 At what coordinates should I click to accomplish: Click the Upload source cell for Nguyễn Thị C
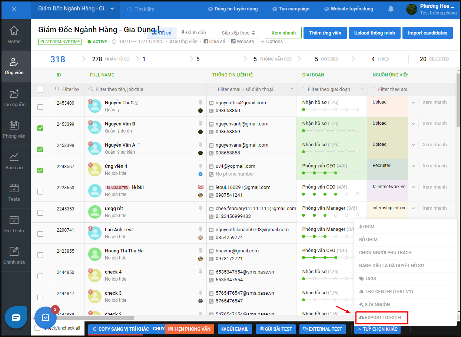[x=387, y=106]
